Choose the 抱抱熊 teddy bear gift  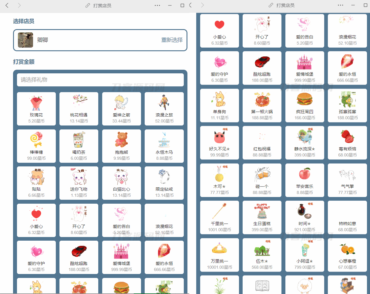point(121,146)
